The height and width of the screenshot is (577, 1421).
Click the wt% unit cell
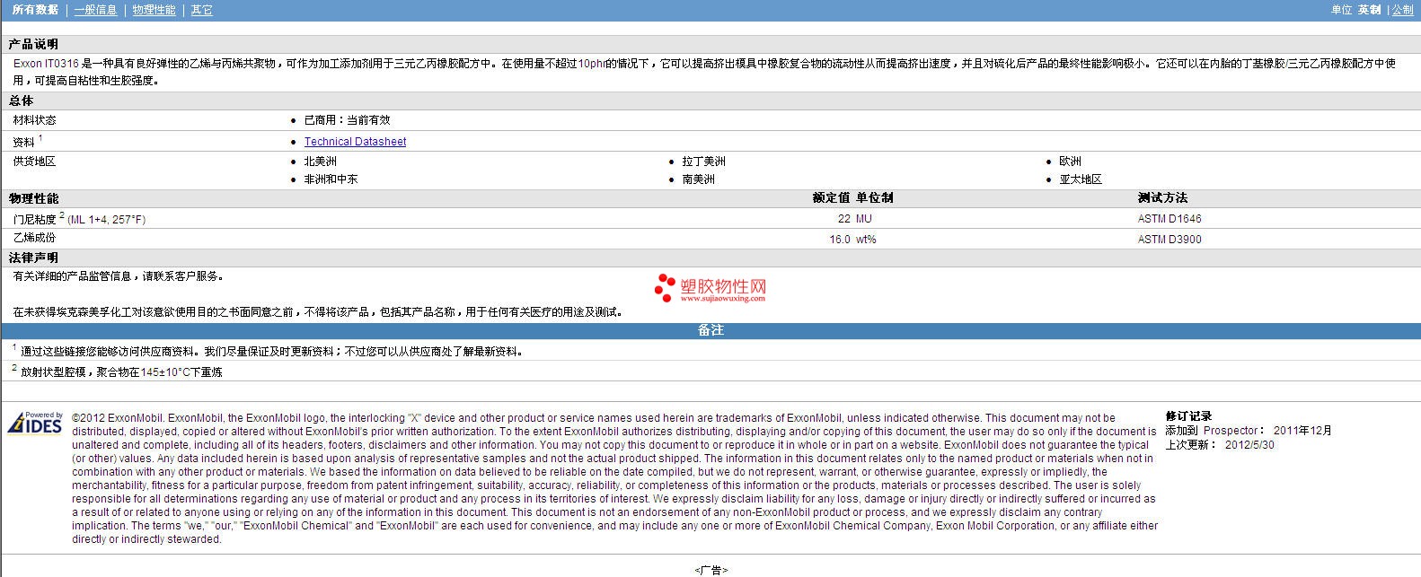tap(866, 240)
